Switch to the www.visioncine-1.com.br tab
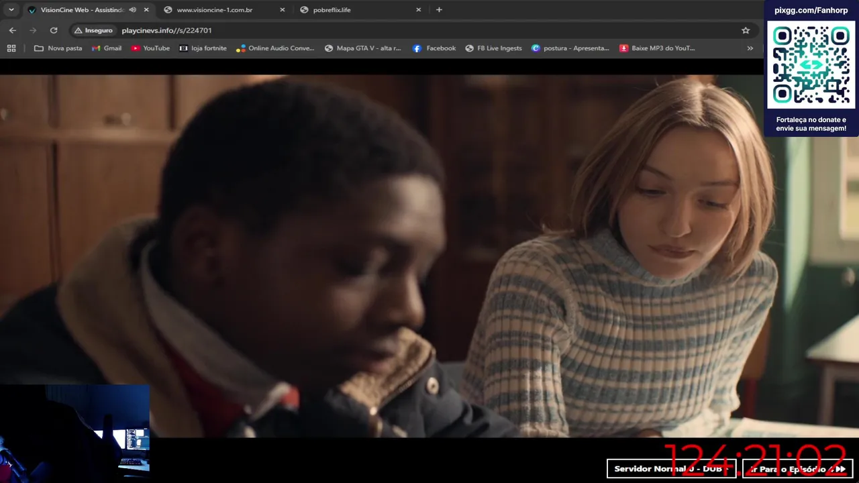859x483 pixels. pyautogui.click(x=214, y=10)
